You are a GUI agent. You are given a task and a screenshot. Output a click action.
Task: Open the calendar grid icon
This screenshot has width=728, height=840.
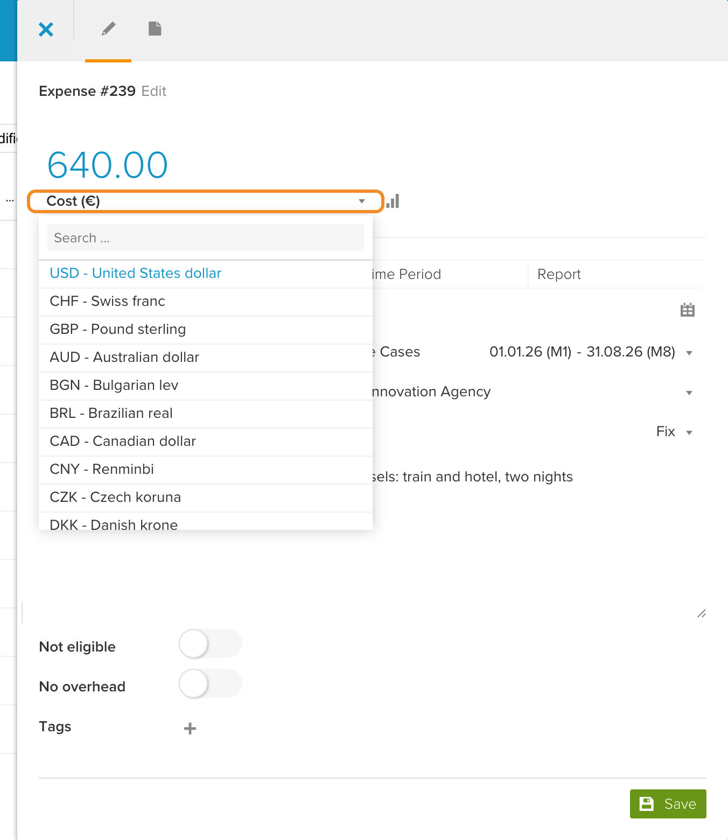(688, 310)
